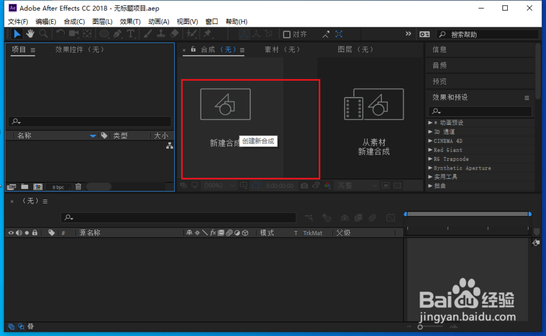Toggle the lock column in timeline header
The image size is (546, 336).
click(35, 233)
